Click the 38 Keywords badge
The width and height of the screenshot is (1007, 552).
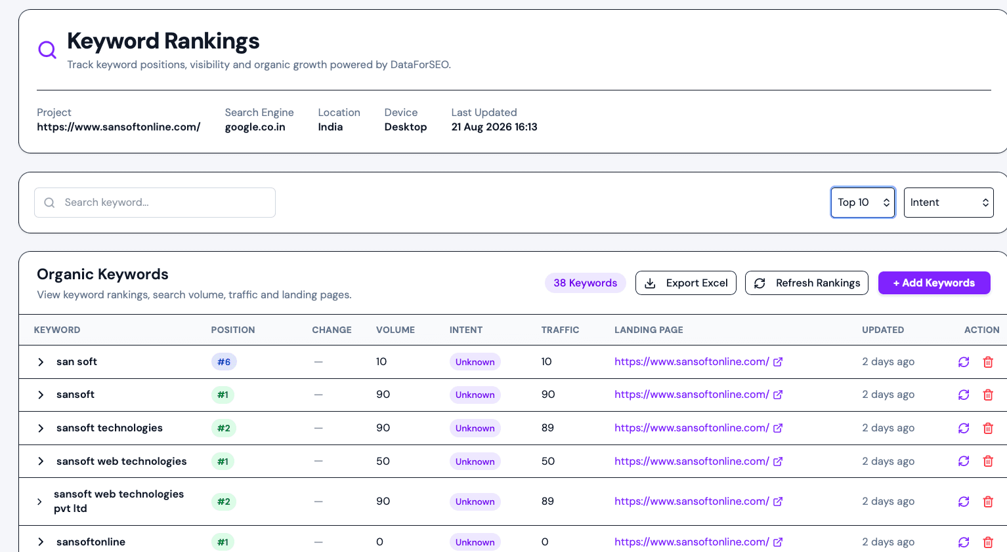pyautogui.click(x=586, y=283)
